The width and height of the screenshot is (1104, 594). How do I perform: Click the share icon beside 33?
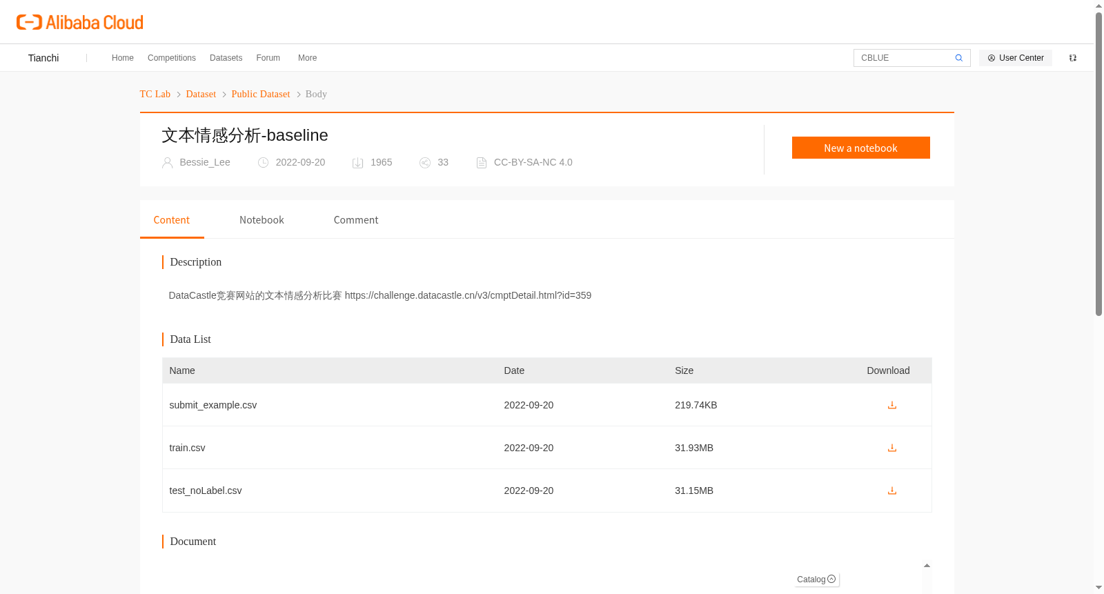click(x=425, y=163)
